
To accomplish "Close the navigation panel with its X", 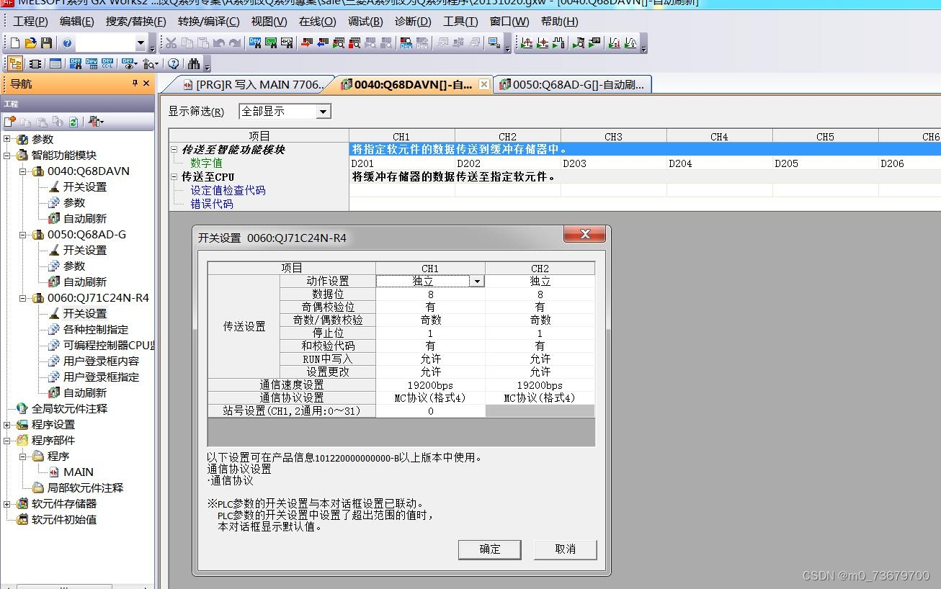I will pyautogui.click(x=147, y=84).
